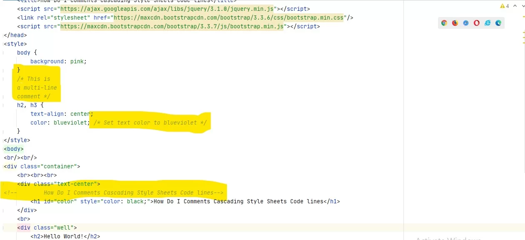Open the bootstrap.min.css stylesheet URL
The width and height of the screenshot is (525, 240).
point(229,17)
